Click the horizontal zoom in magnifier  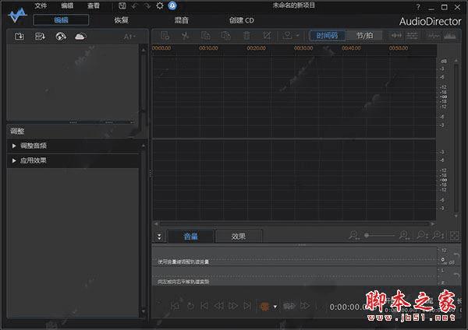point(404,236)
